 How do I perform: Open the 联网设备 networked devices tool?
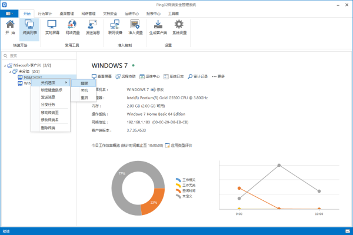point(115,27)
